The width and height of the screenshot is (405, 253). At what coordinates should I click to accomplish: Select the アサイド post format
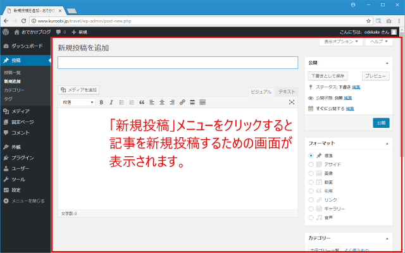click(311, 164)
